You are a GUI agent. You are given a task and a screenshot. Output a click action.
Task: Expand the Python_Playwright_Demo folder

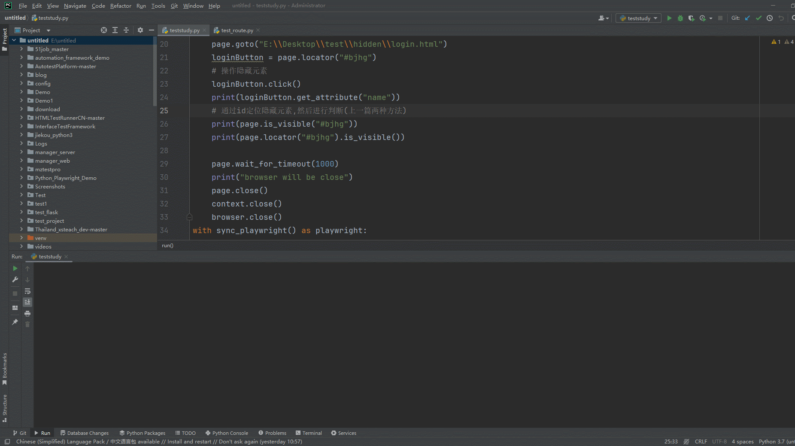pos(21,178)
